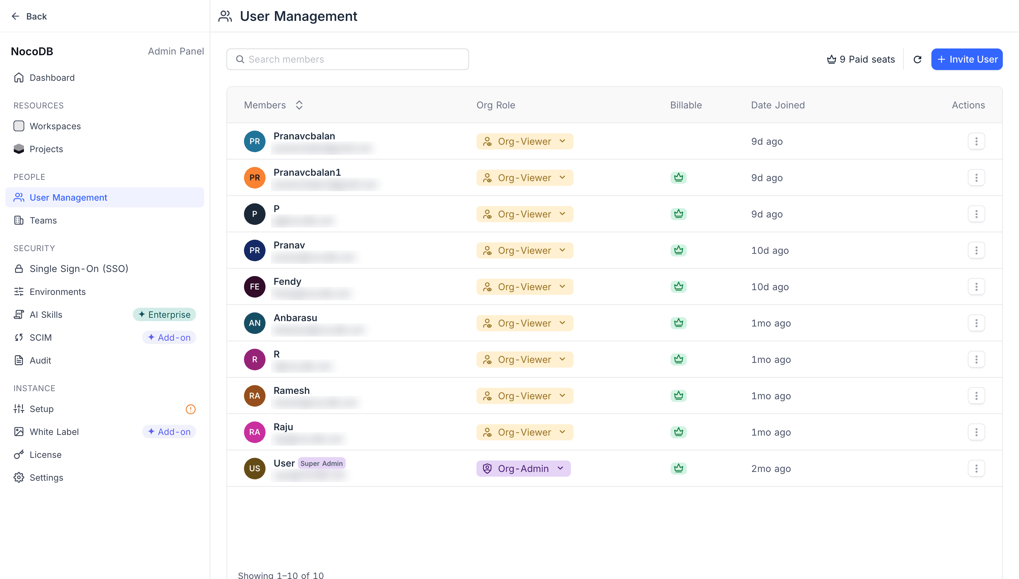Sort table by Members column
Viewport: 1019px width, 579px height.
(x=299, y=105)
